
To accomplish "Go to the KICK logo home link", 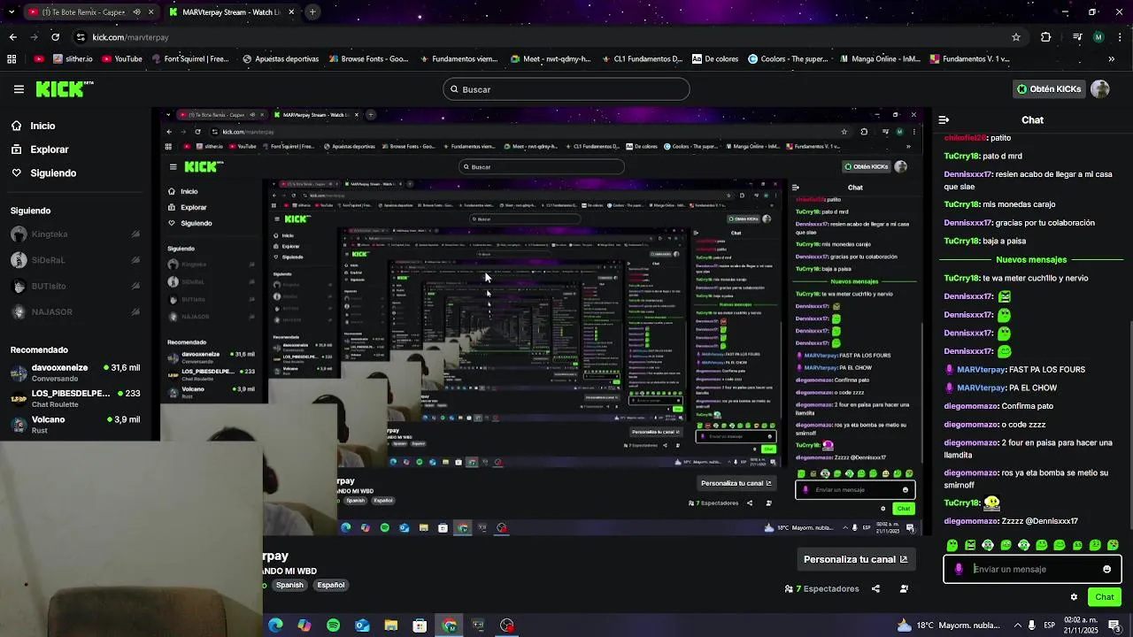I will click(65, 88).
